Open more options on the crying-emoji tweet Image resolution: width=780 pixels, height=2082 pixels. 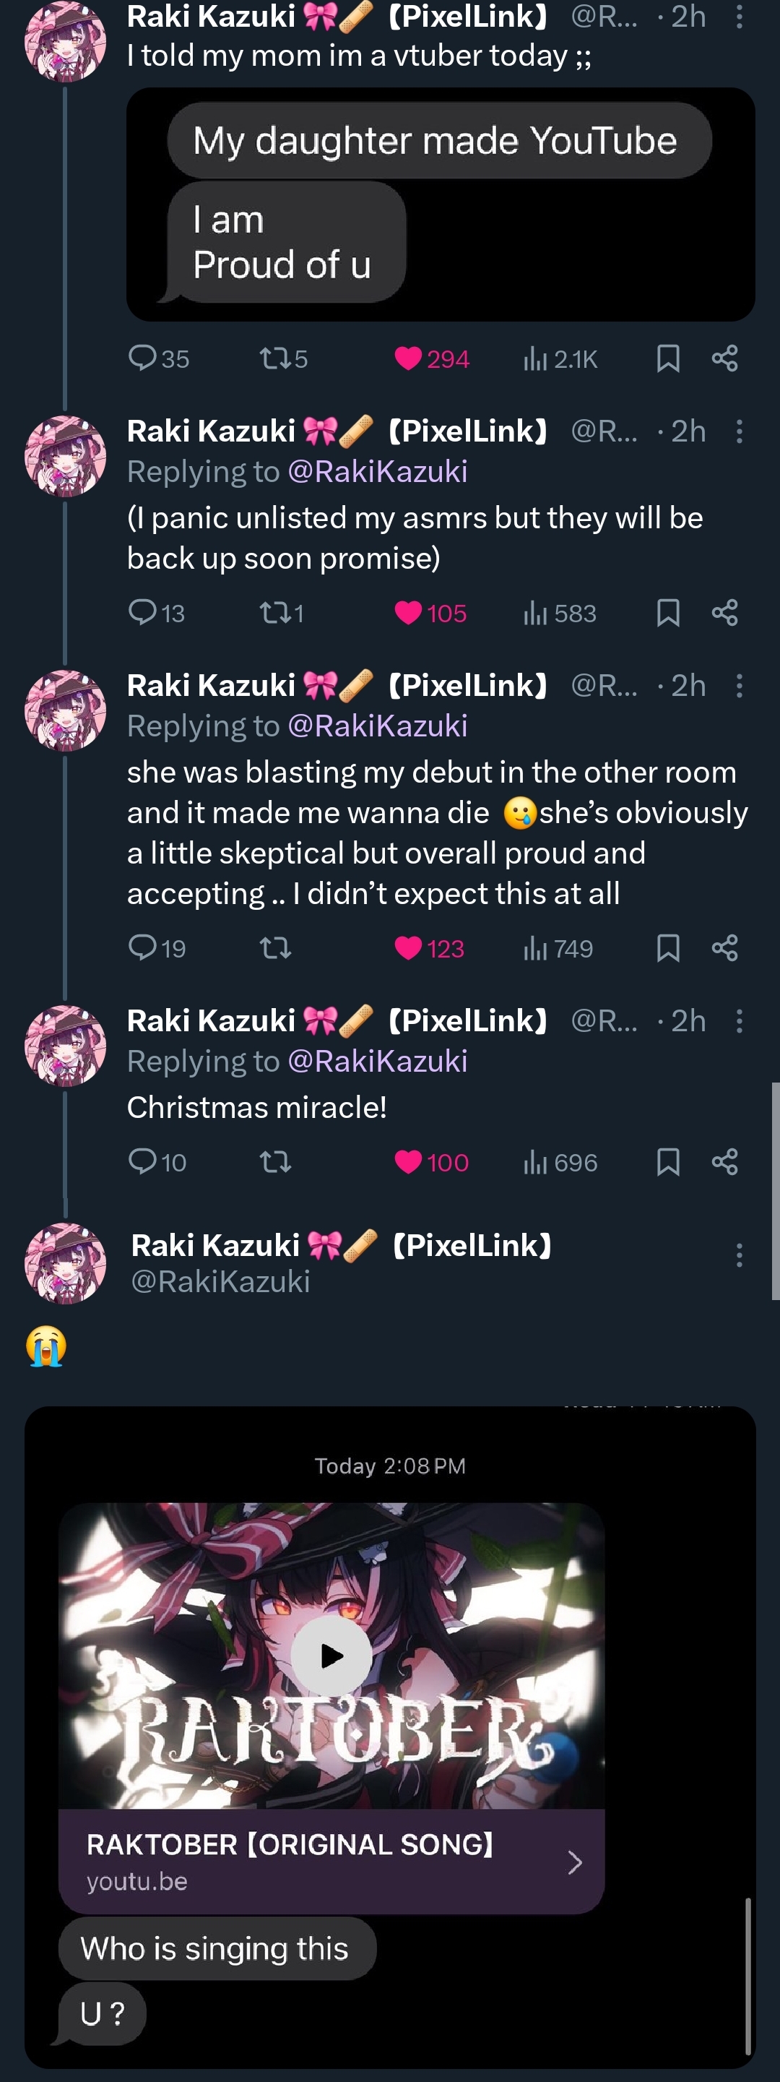[739, 1255]
